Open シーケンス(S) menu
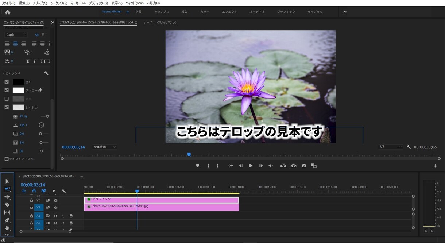 pyautogui.click(x=59, y=3)
